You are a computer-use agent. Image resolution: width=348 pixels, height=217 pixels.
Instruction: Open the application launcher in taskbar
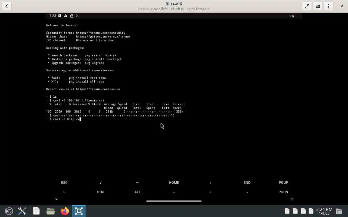[9, 211]
